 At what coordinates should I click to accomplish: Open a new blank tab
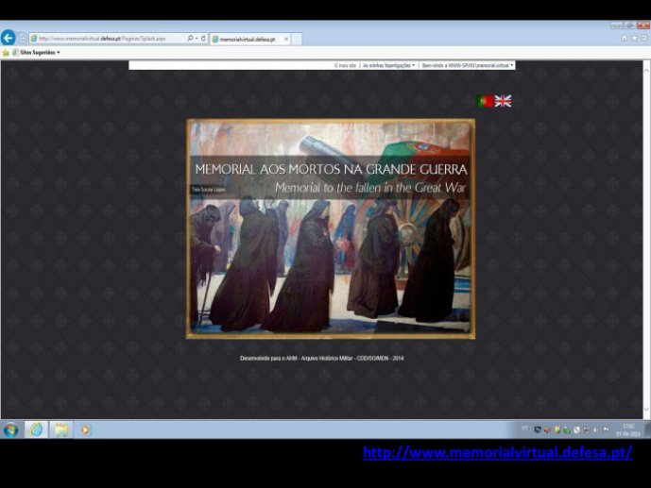tap(297, 40)
